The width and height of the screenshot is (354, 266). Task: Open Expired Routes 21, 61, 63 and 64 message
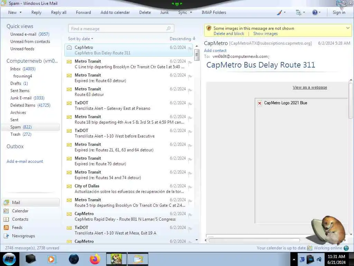coord(129,147)
